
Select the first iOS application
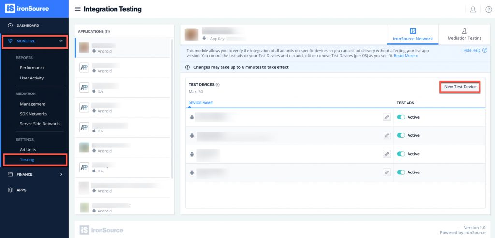(122, 88)
